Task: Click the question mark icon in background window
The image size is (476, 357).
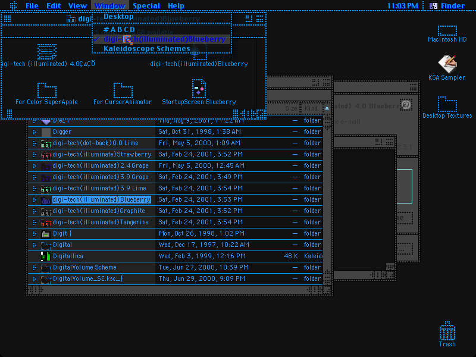Action: pos(406,105)
